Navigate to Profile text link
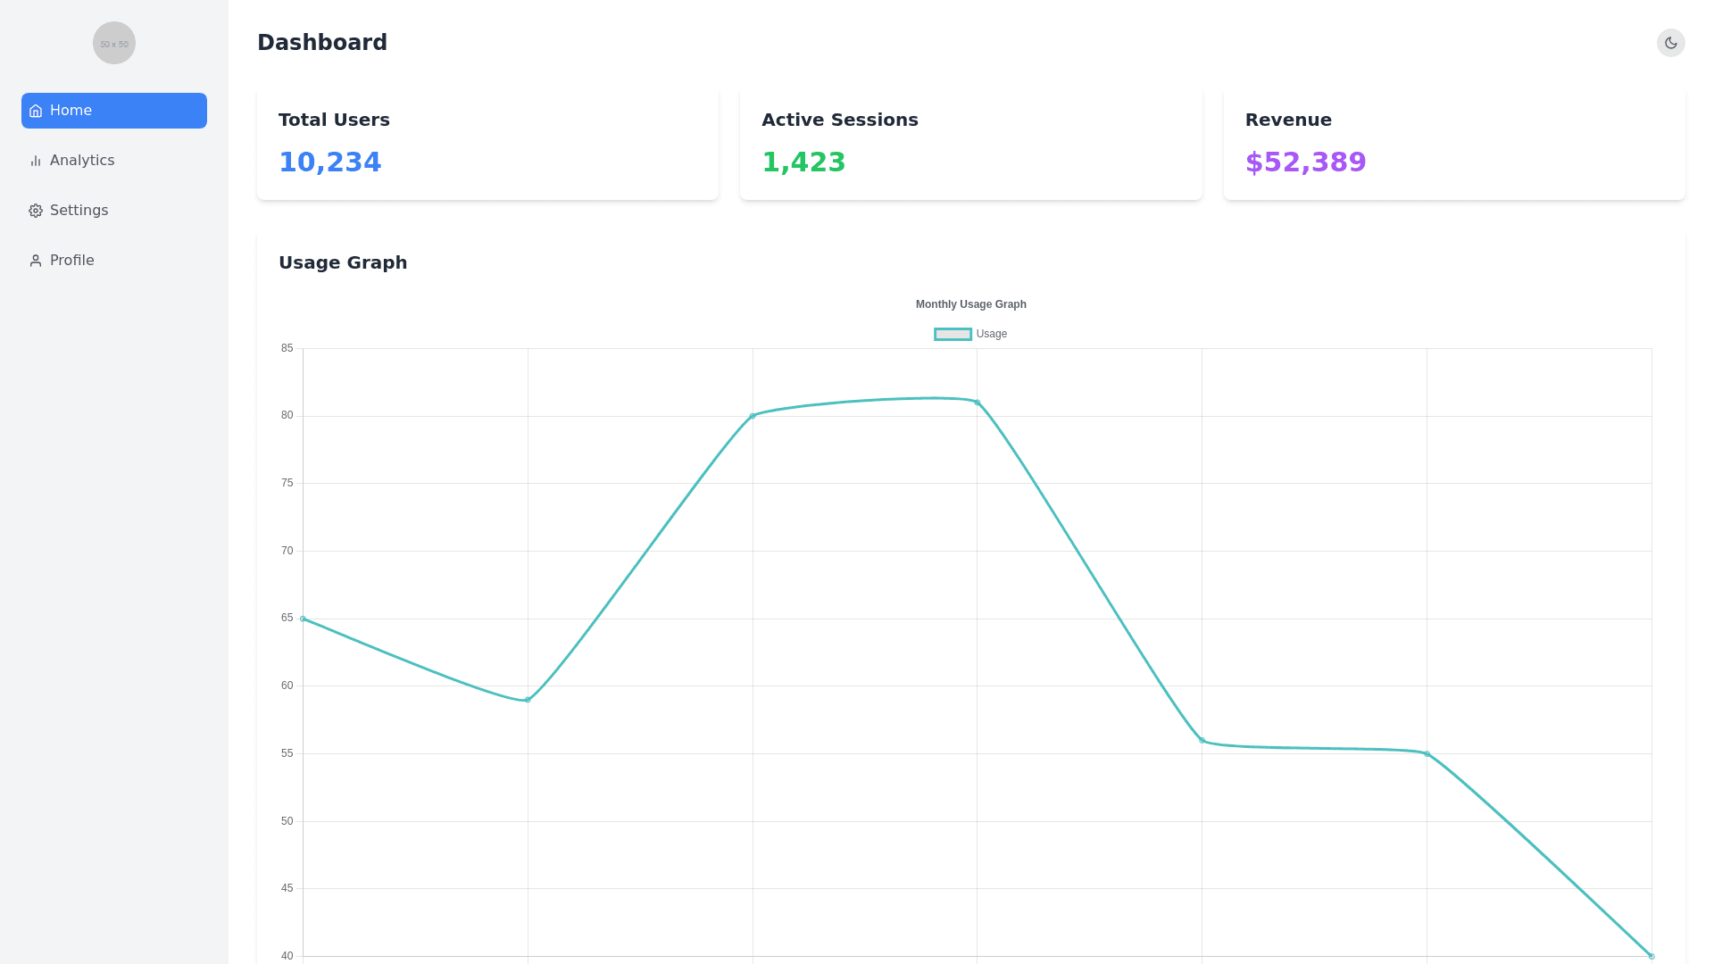The image size is (1714, 964). pos(71,261)
